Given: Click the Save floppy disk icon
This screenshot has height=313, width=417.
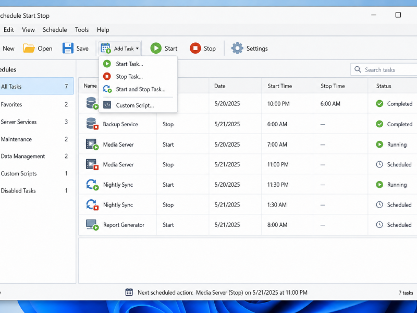Looking at the screenshot, I should [68, 49].
